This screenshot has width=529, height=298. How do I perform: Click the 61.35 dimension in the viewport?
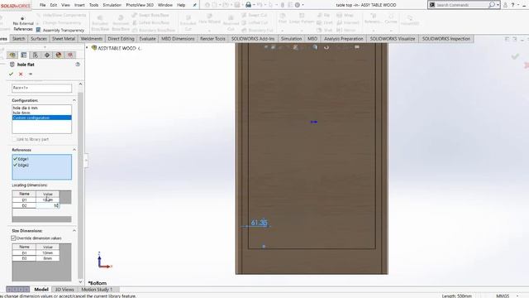coord(259,223)
